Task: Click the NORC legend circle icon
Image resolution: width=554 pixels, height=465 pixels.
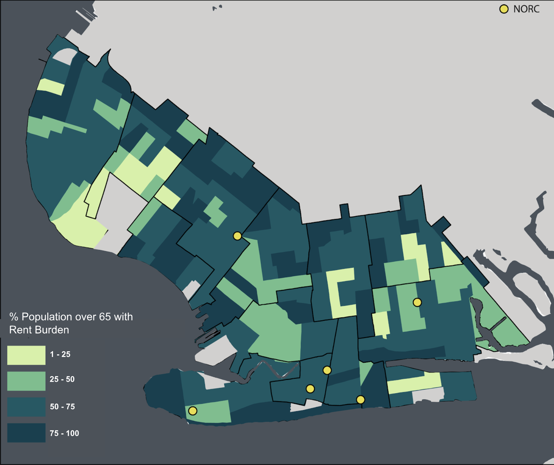Action: [x=504, y=9]
